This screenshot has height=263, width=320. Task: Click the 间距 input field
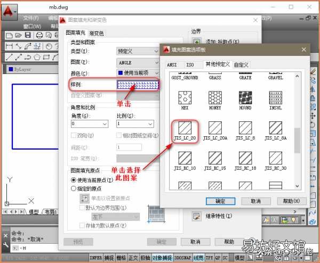click(129, 147)
